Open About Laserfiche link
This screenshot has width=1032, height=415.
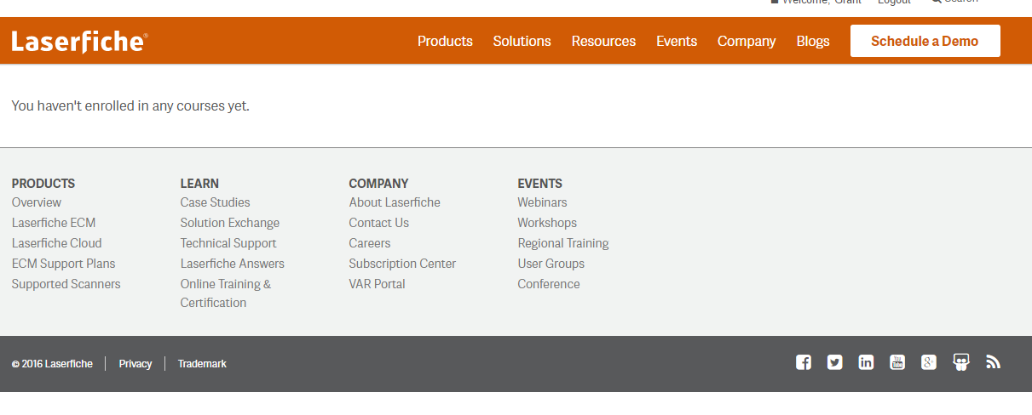pos(395,202)
